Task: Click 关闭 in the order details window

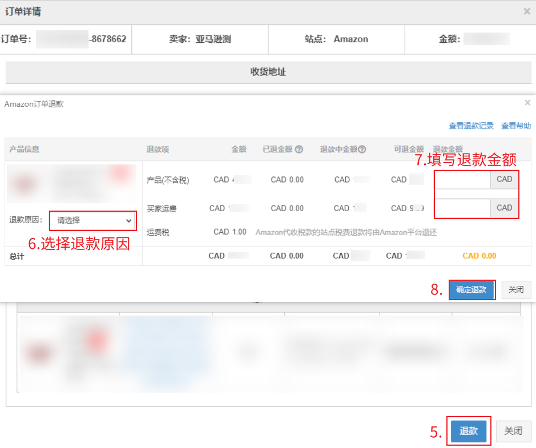Action: [513, 431]
